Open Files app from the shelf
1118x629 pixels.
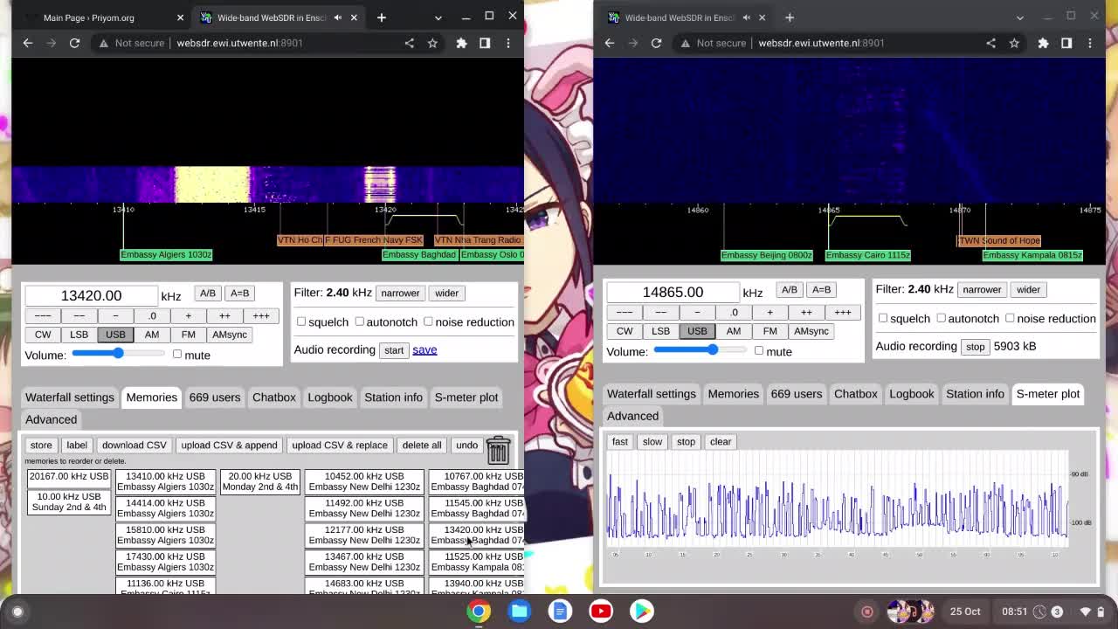click(520, 611)
